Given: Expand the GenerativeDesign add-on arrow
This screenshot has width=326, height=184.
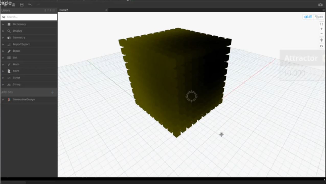Looking at the screenshot, I should tap(3, 100).
